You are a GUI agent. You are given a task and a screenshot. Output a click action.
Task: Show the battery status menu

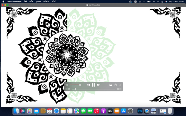149,2
